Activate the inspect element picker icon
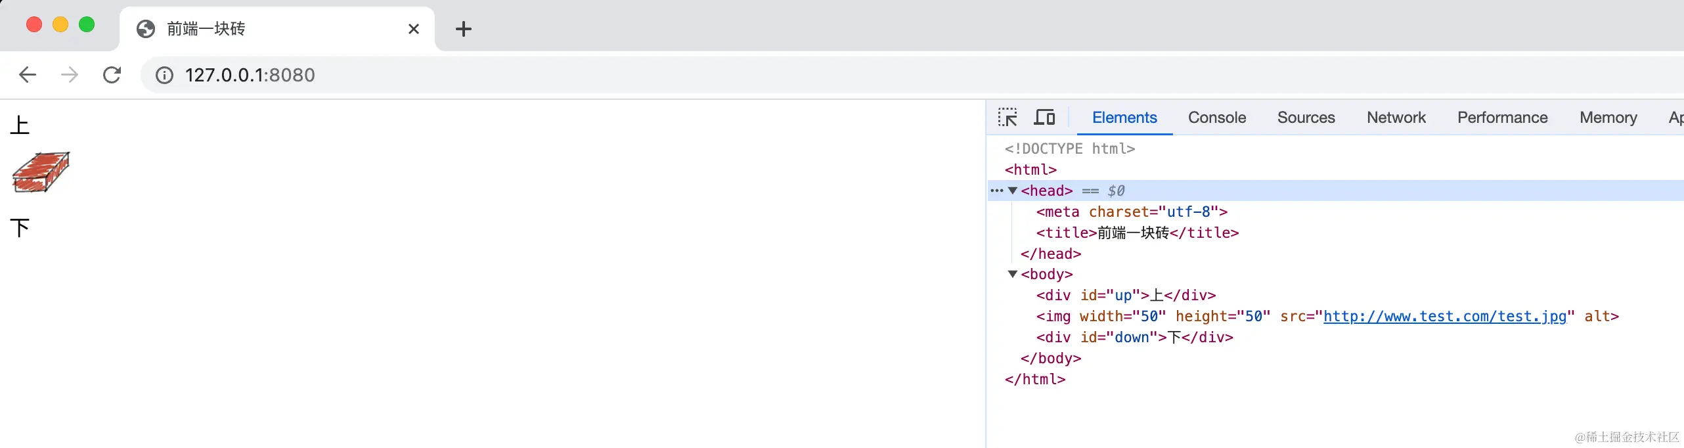Viewport: 1684px width, 448px height. (x=1008, y=118)
